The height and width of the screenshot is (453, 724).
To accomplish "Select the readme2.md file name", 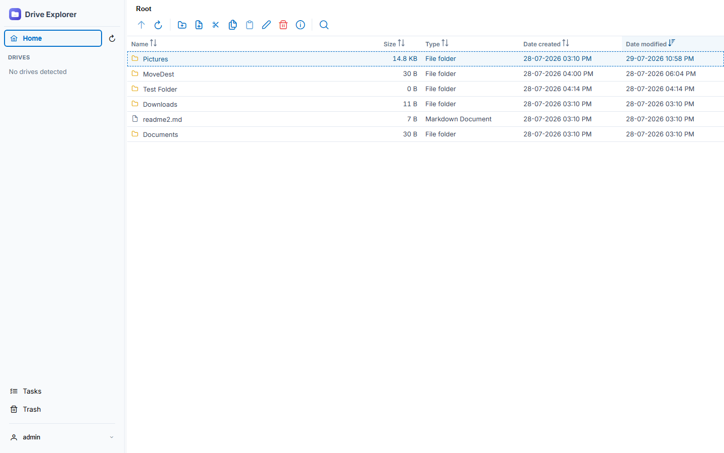I will 162,119.
